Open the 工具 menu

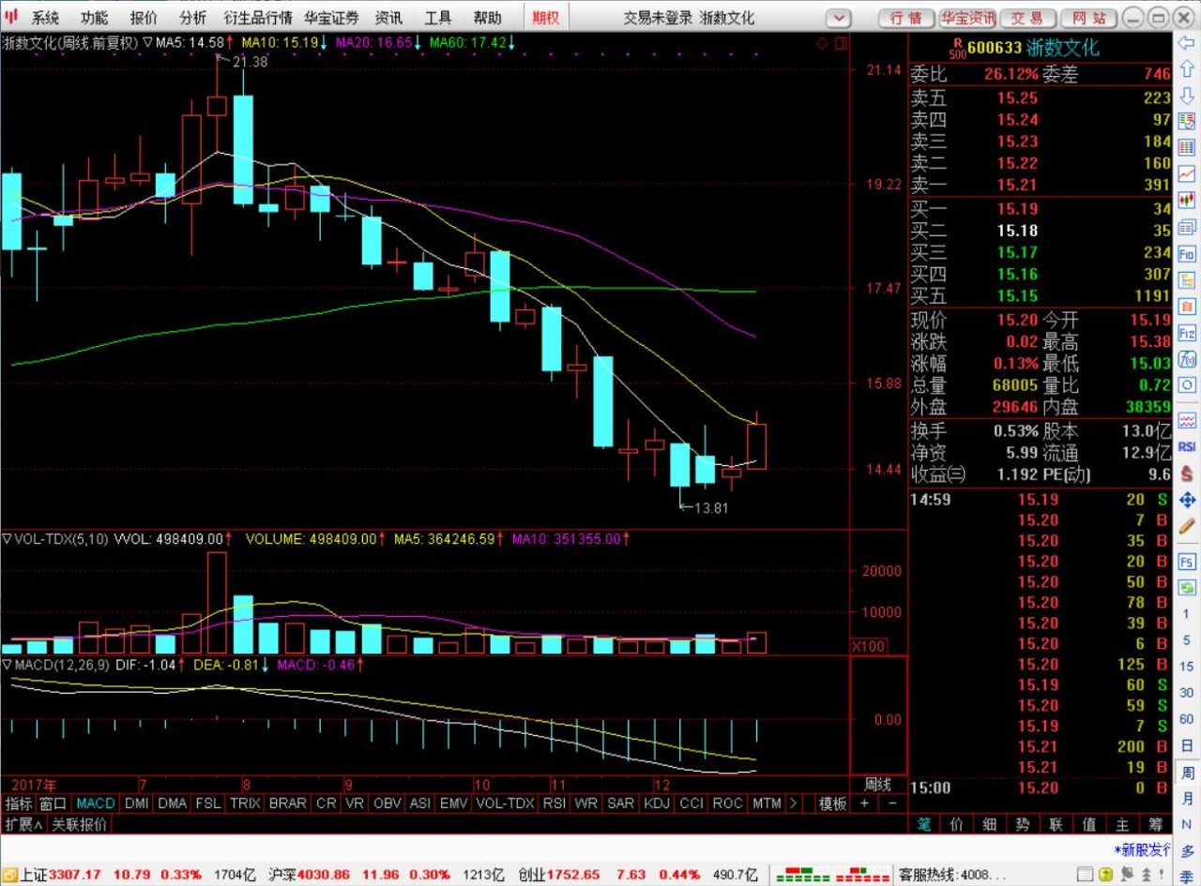(x=437, y=18)
